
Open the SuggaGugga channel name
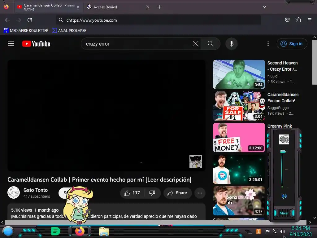[x=278, y=108]
